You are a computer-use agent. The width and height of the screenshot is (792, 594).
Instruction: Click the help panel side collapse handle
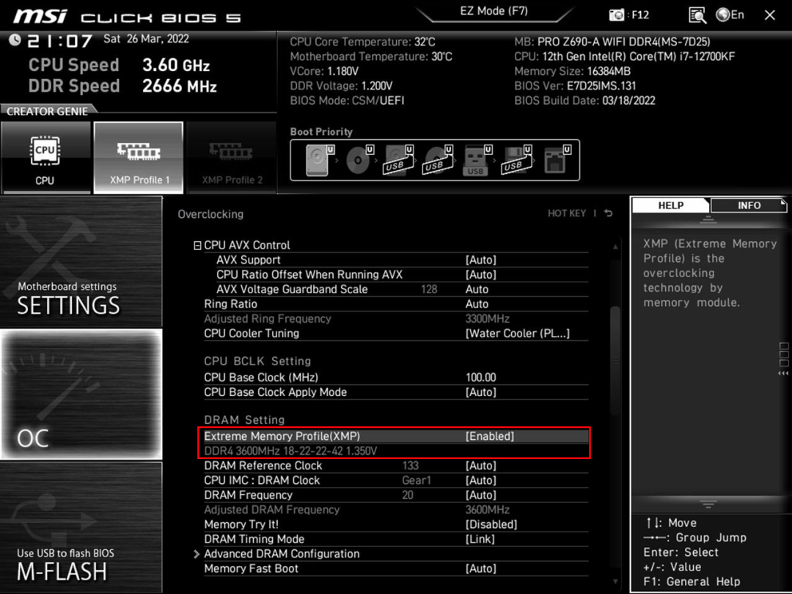pyautogui.click(x=783, y=359)
